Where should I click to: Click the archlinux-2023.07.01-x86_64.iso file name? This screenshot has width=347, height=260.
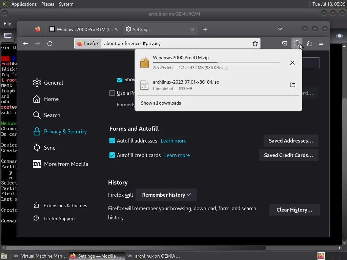click(186, 82)
